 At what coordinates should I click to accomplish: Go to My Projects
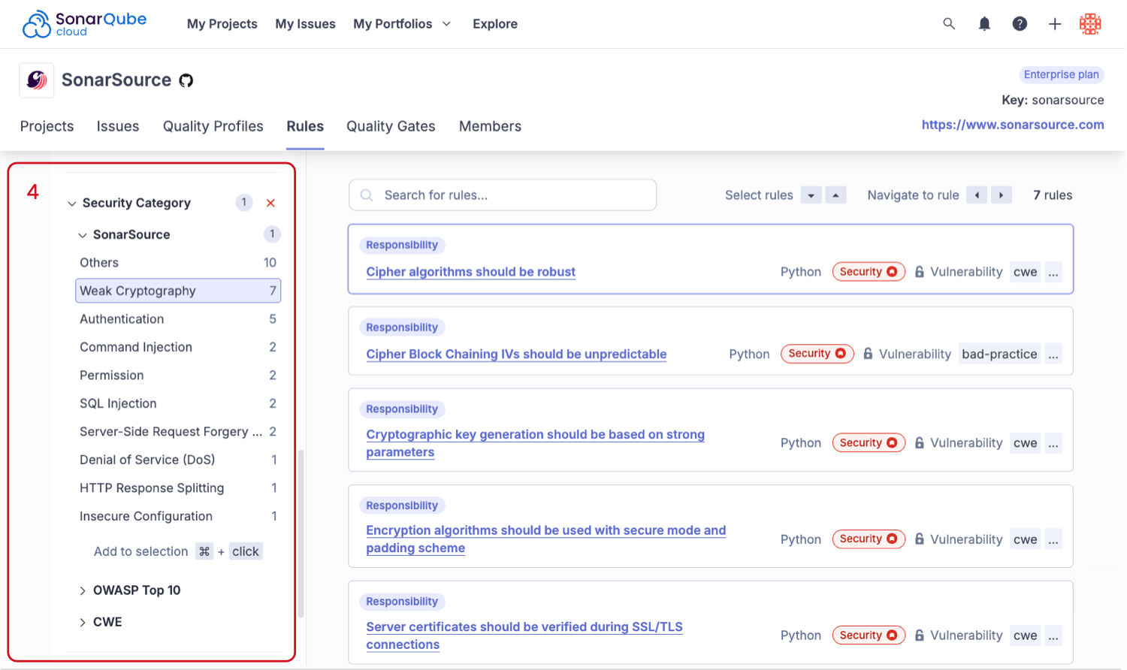(x=222, y=24)
